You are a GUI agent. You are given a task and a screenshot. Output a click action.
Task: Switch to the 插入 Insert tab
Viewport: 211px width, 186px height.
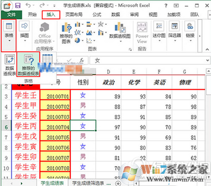51,15
